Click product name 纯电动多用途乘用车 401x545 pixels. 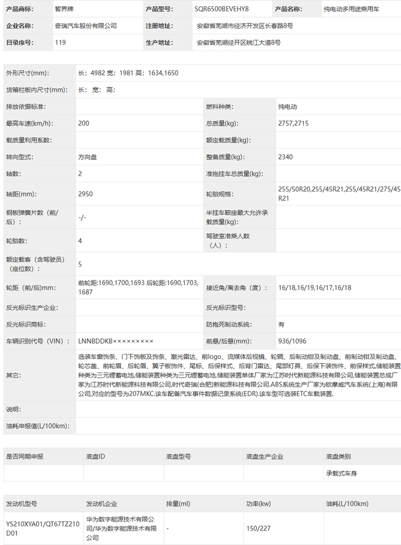[351, 9]
